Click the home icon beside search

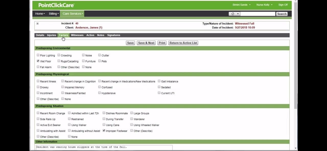pyautogui.click(x=232, y=14)
